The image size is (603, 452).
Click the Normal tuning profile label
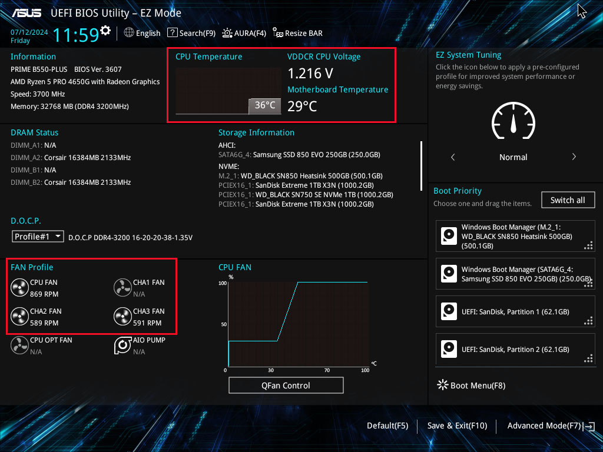(513, 157)
